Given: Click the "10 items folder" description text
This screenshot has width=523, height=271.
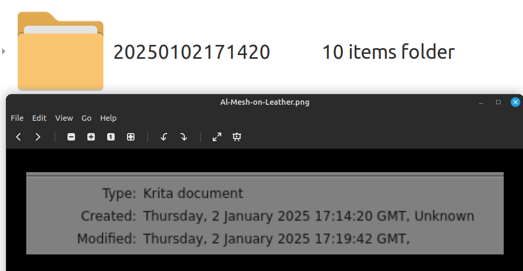Looking at the screenshot, I should [x=388, y=52].
